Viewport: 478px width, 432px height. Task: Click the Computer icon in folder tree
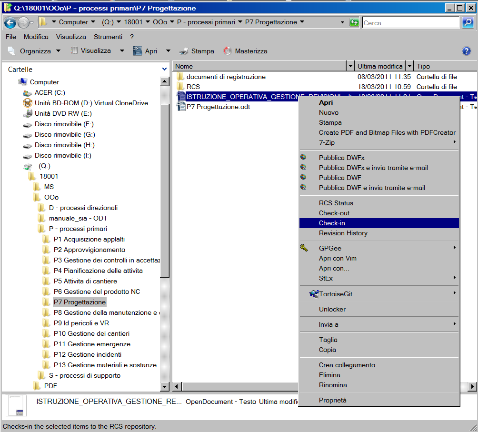23,82
